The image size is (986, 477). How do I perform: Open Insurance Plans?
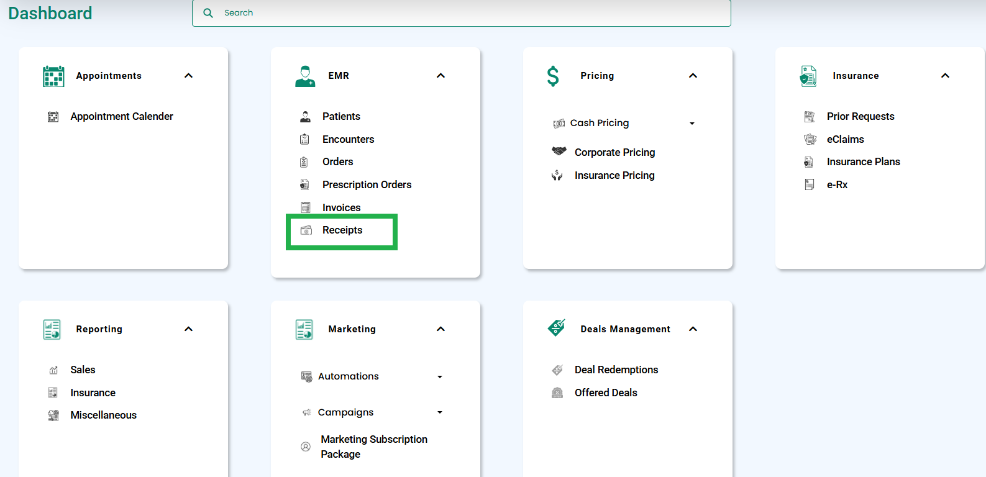click(864, 162)
